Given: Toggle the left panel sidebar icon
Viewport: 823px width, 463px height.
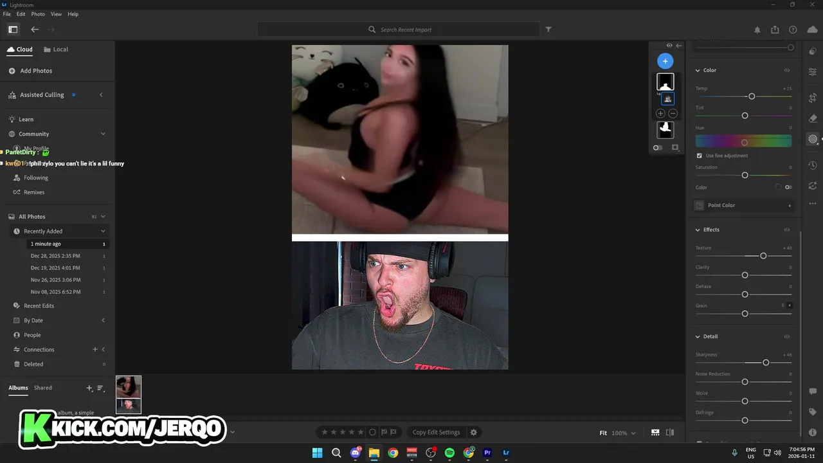Looking at the screenshot, I should coord(12,29).
